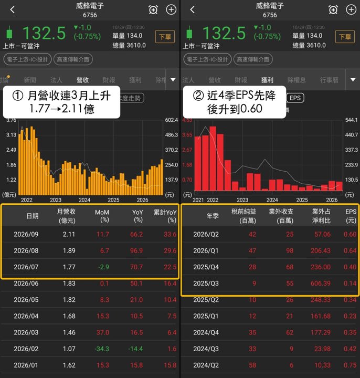Viewport: 360px width, 378px height.
Task: Tap candlestick icon in left panel
Action: point(9,33)
